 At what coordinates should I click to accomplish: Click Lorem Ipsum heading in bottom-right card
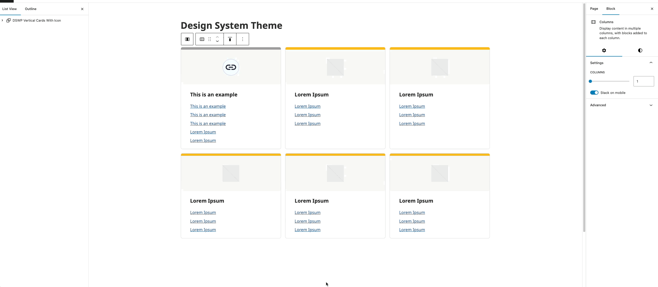pyautogui.click(x=416, y=201)
